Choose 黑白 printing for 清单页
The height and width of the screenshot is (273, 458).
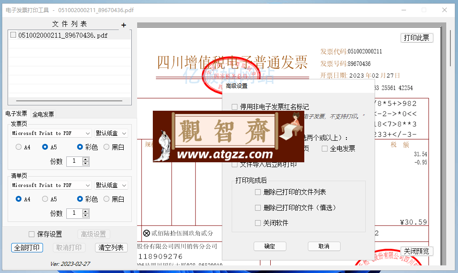106,199
